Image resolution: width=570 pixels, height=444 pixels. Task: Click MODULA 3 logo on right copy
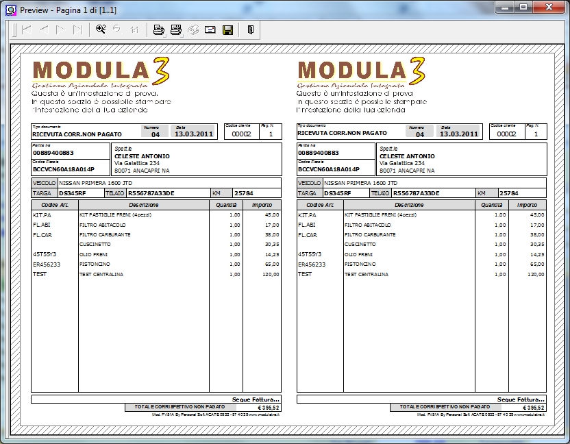click(x=361, y=73)
